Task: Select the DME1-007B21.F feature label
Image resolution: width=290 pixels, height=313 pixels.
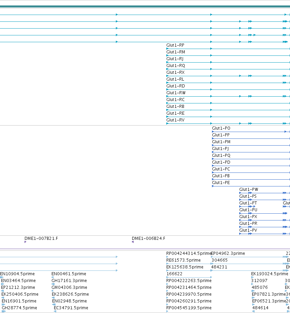Action: tap(41, 238)
